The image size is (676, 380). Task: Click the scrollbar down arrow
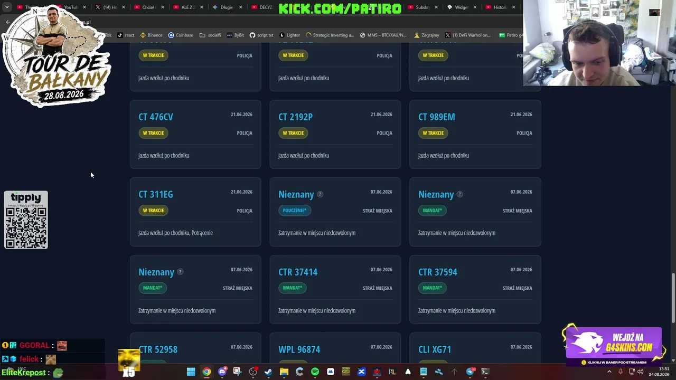coord(673,360)
